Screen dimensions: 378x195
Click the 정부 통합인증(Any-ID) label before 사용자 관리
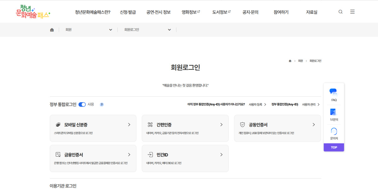pyautogui.click(x=285, y=104)
